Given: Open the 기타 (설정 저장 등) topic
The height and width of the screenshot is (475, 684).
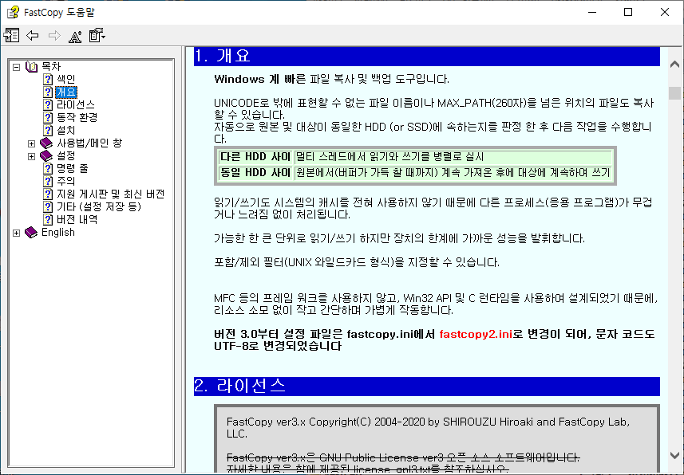Looking at the screenshot, I should click(99, 206).
